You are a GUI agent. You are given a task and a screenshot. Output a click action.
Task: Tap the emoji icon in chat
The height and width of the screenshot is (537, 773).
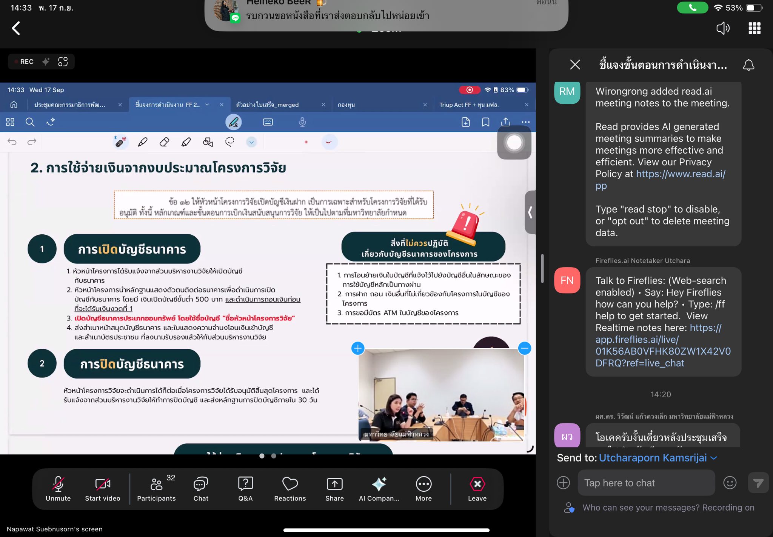730,483
